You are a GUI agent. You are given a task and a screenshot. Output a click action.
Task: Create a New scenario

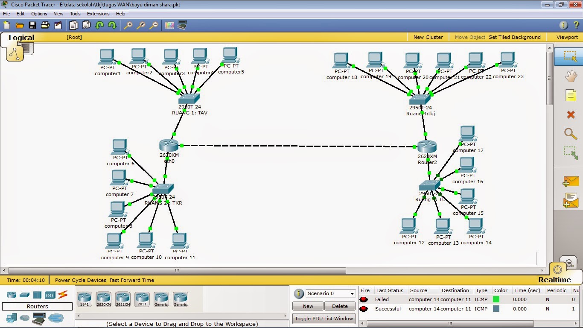pos(307,306)
